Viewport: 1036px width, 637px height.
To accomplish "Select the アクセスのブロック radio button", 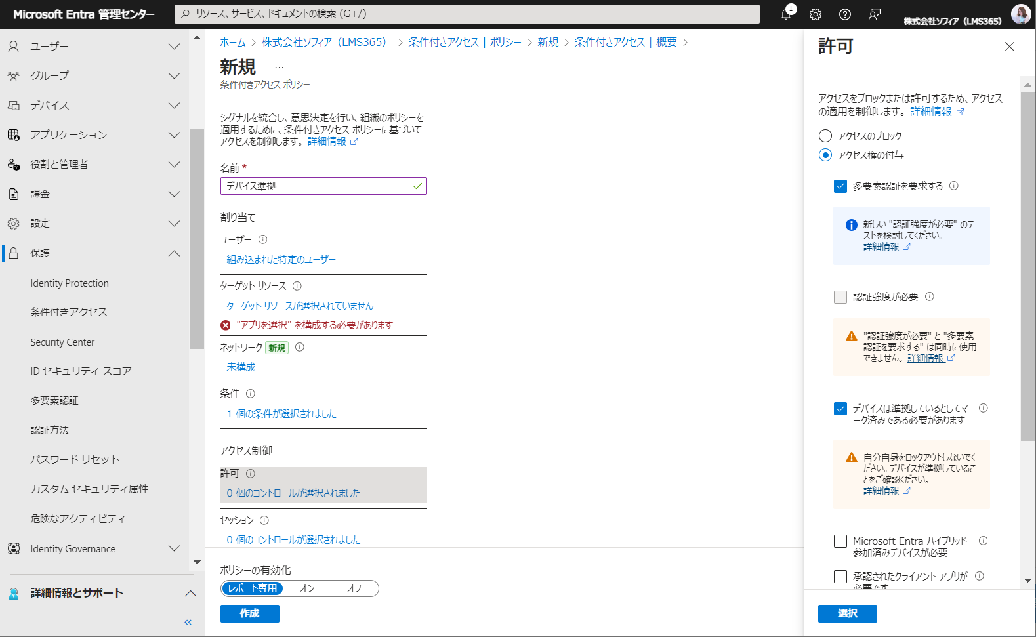I will tap(825, 136).
